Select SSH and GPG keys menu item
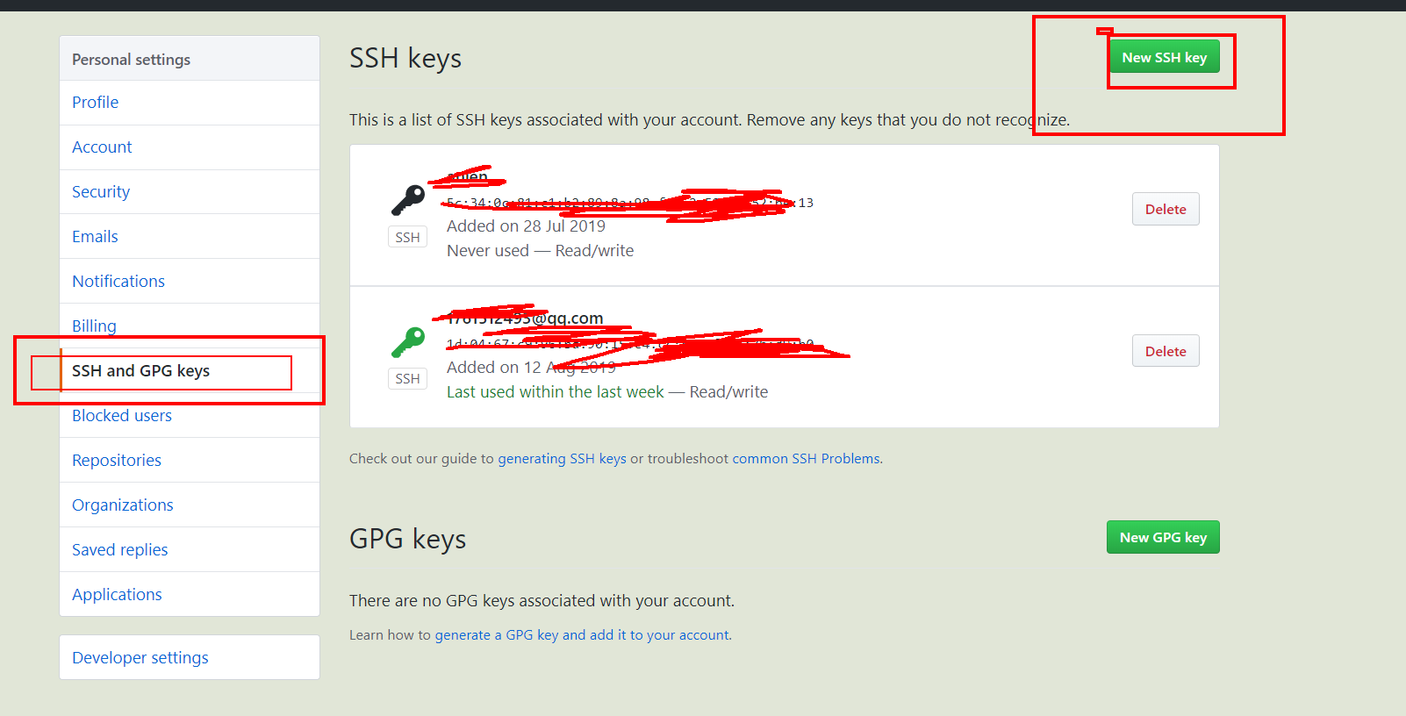This screenshot has height=716, width=1406. (x=140, y=371)
